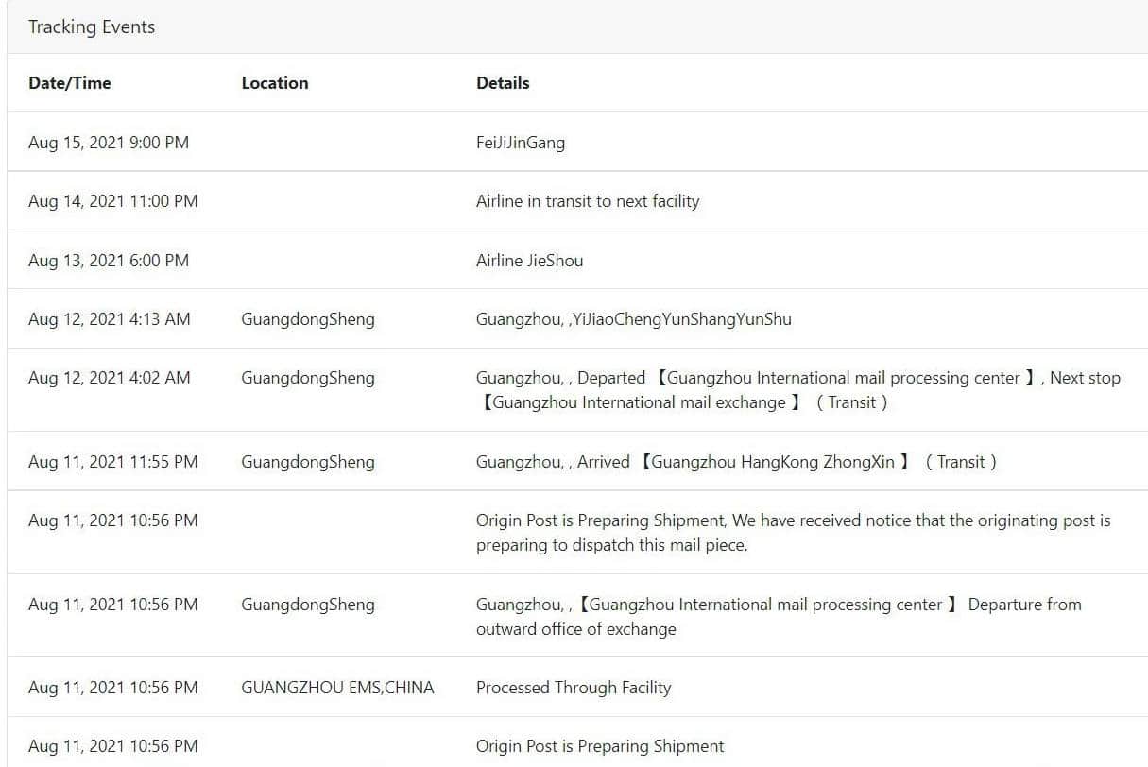The width and height of the screenshot is (1148, 767).
Task: Click the 'Departure from outward office of exchange' detail
Action: click(x=779, y=617)
